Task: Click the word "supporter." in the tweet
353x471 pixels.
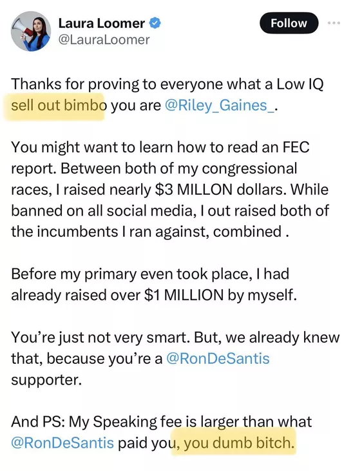Action: point(46,380)
